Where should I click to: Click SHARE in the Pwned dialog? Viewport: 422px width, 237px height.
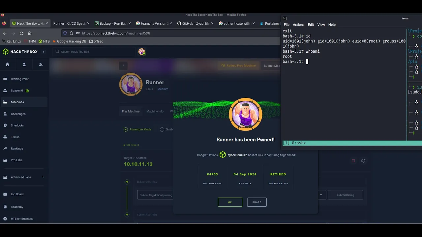coord(257,202)
